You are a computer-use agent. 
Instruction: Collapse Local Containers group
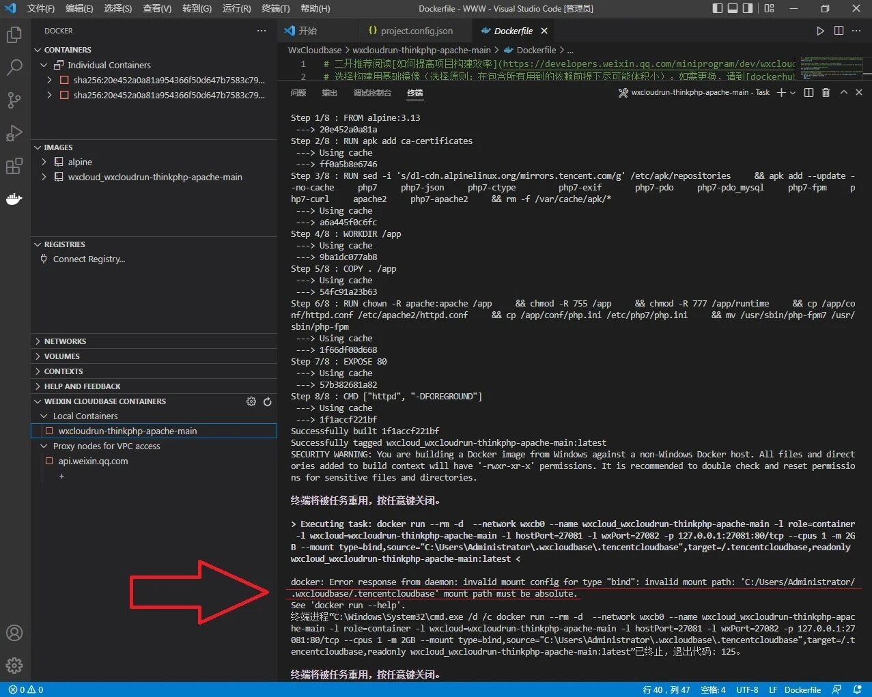[x=44, y=416]
